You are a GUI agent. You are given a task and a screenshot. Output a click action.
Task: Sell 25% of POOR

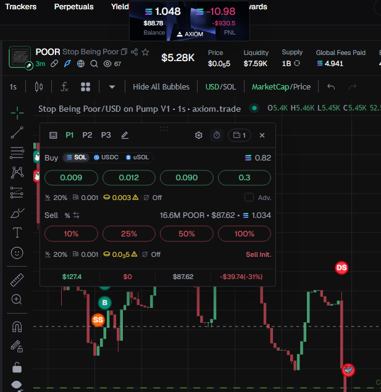point(129,234)
